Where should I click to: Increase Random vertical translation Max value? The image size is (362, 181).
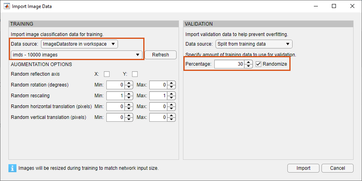[171, 116]
